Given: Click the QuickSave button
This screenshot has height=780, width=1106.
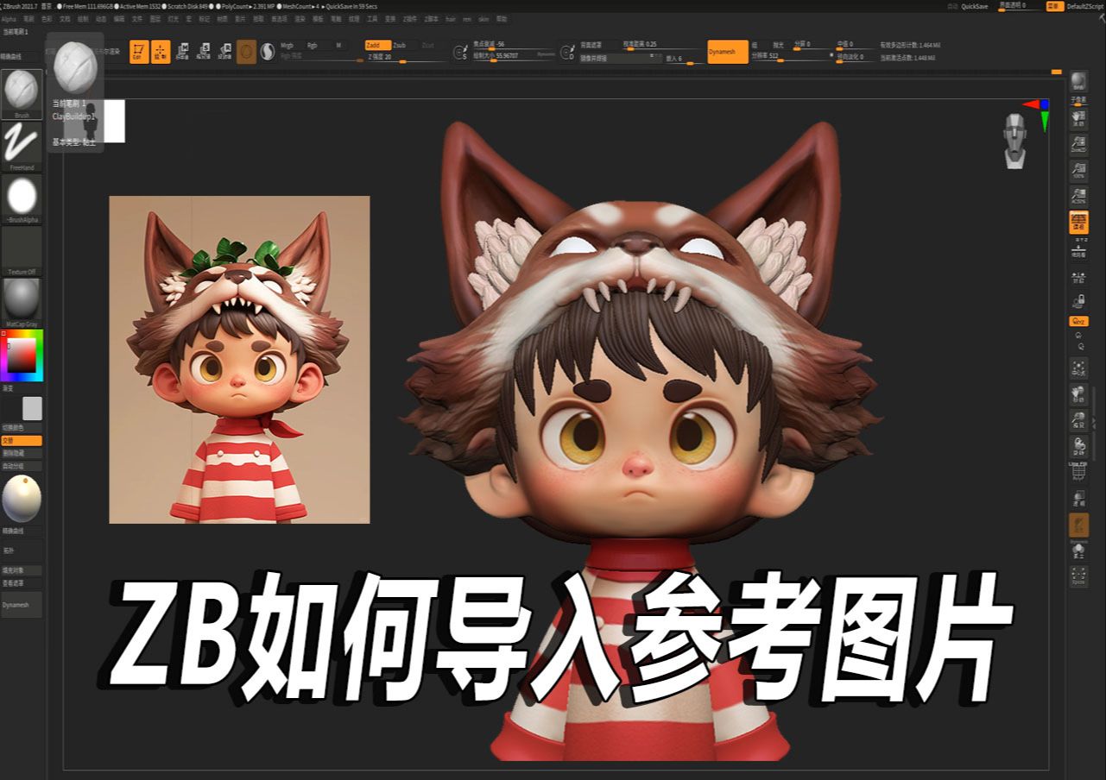Looking at the screenshot, I should coord(975,6).
